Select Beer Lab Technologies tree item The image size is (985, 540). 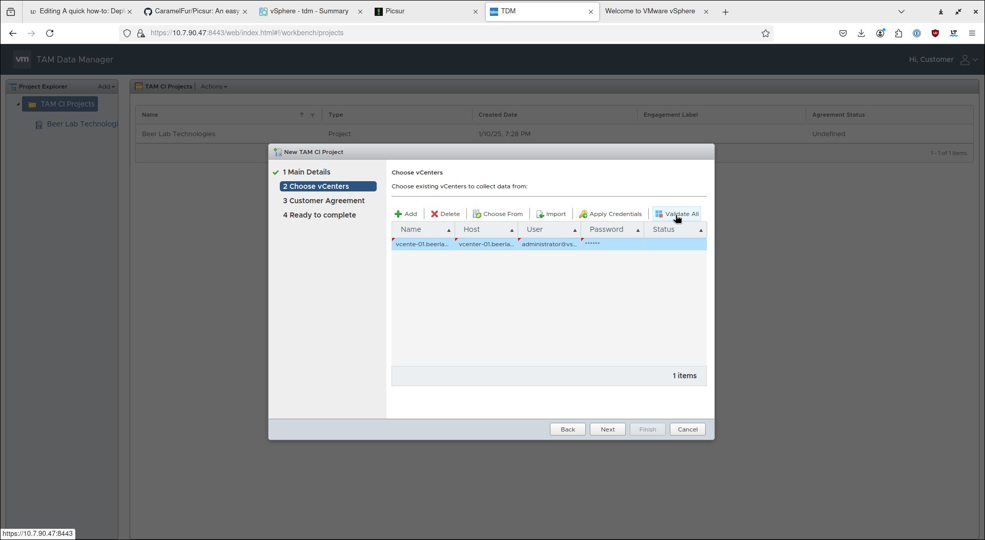pyautogui.click(x=77, y=124)
